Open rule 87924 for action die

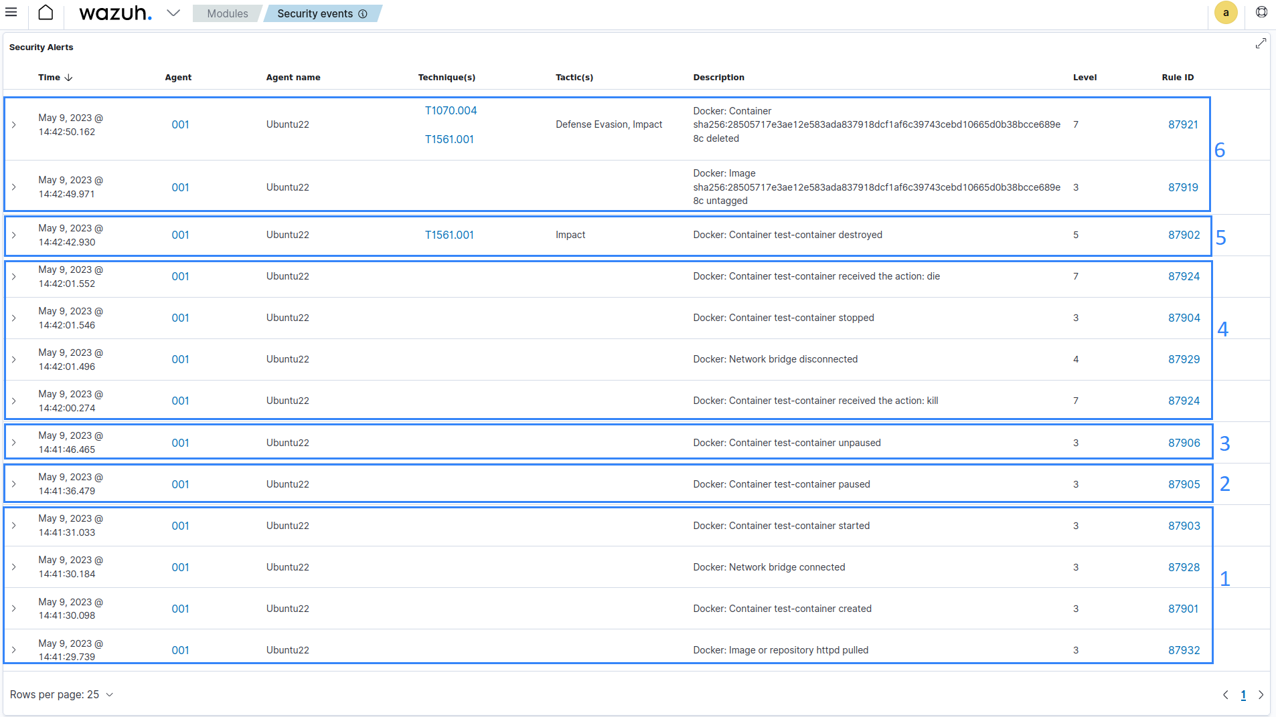1184,276
